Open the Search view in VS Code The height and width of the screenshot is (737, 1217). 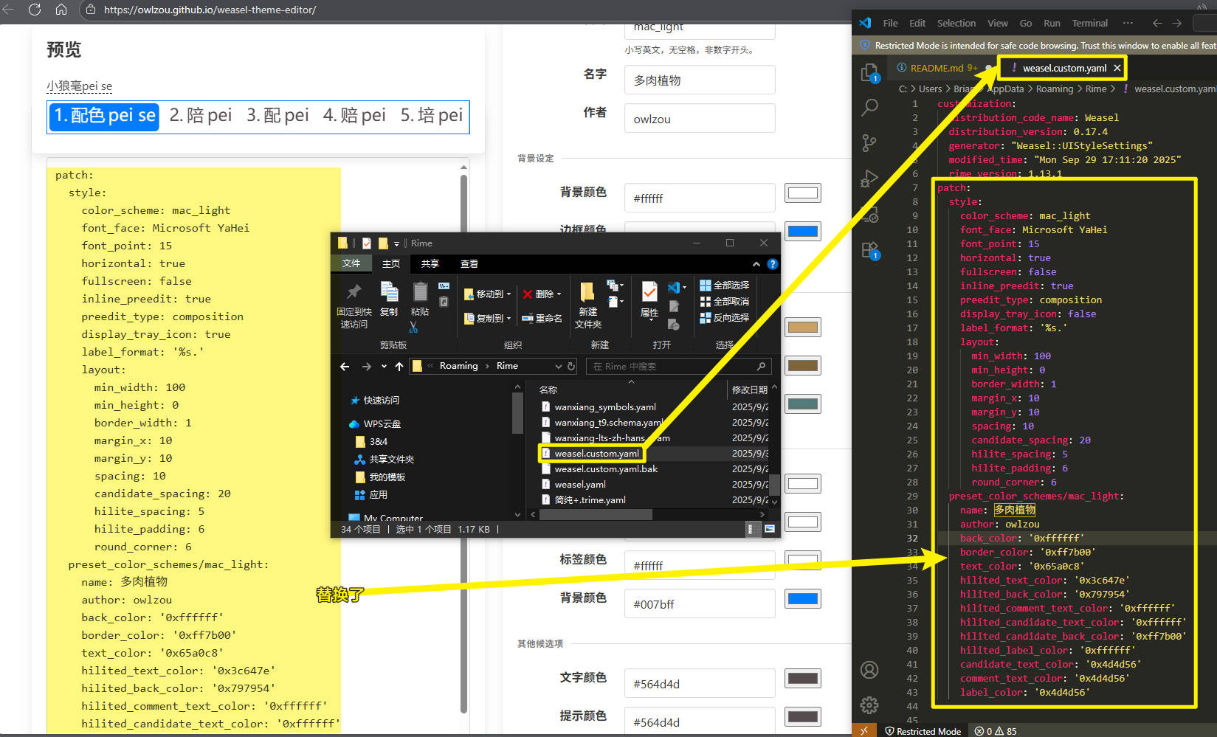pyautogui.click(x=870, y=108)
